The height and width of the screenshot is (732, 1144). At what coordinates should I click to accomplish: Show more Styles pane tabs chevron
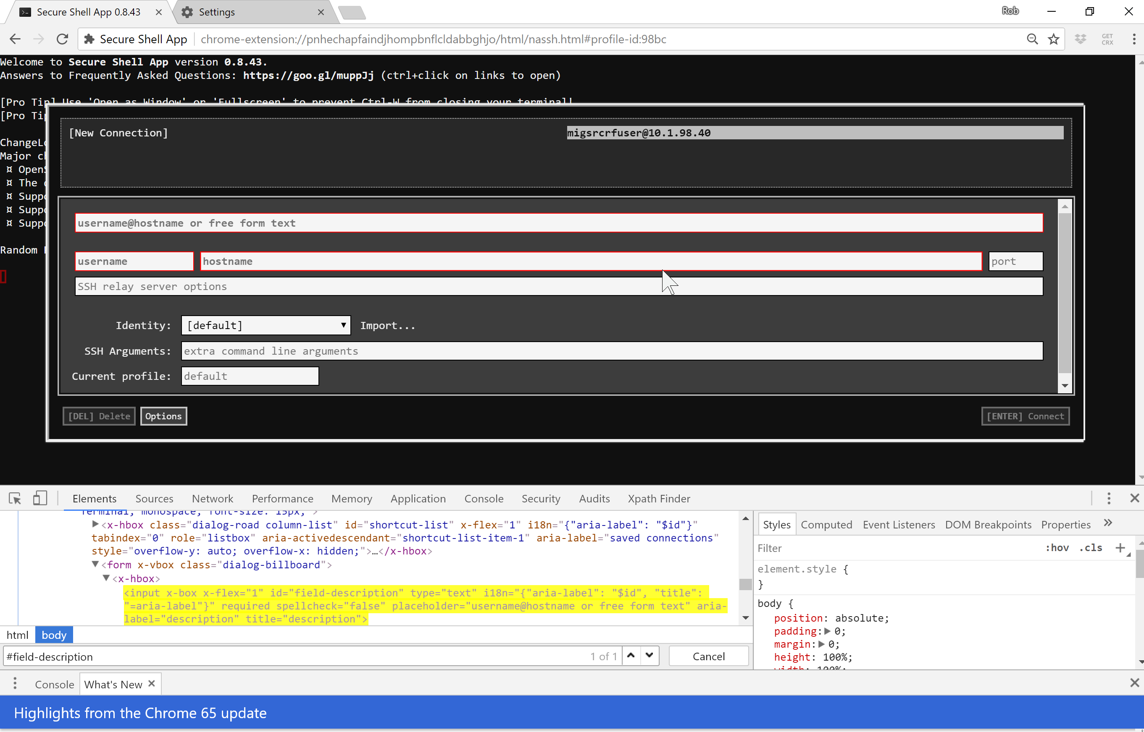point(1108,523)
